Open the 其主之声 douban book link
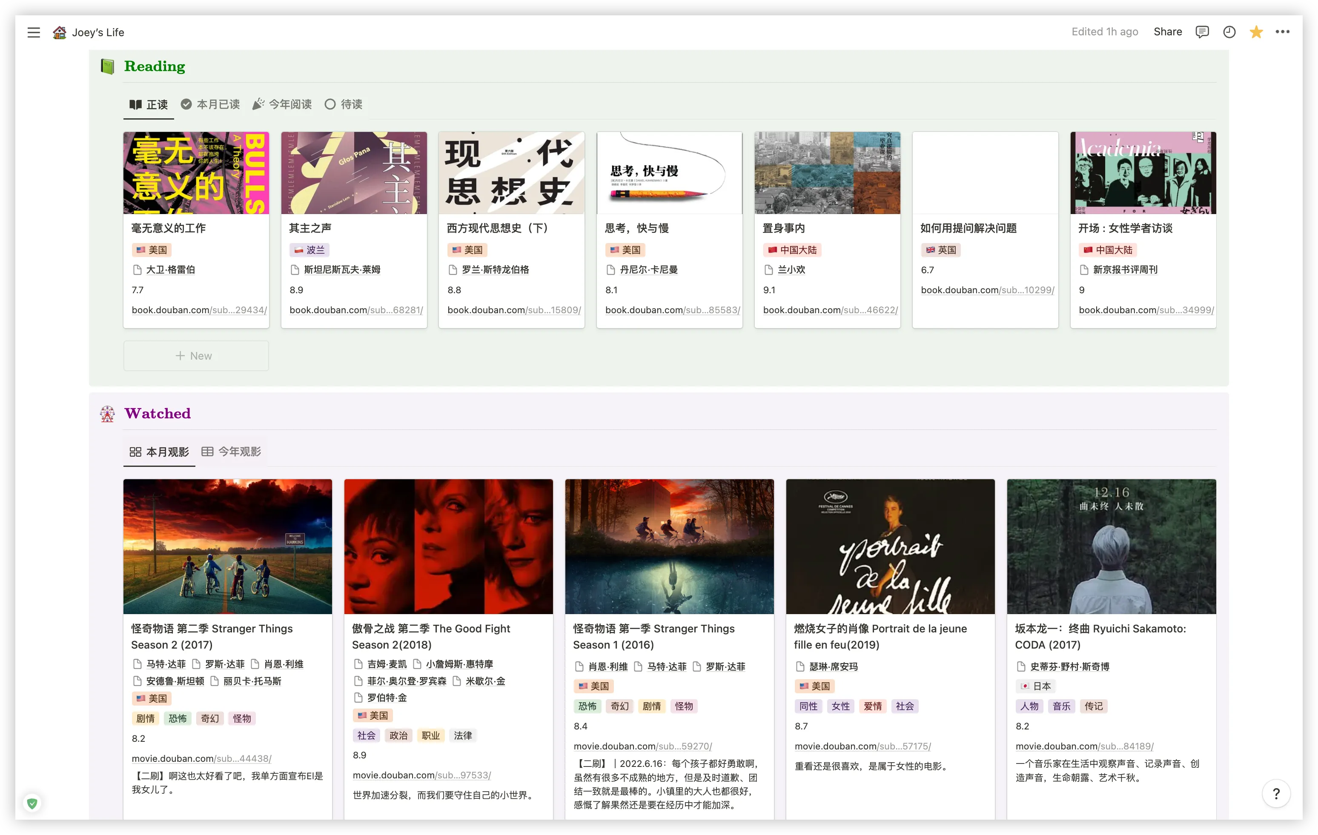The image size is (1318, 835). point(356,310)
